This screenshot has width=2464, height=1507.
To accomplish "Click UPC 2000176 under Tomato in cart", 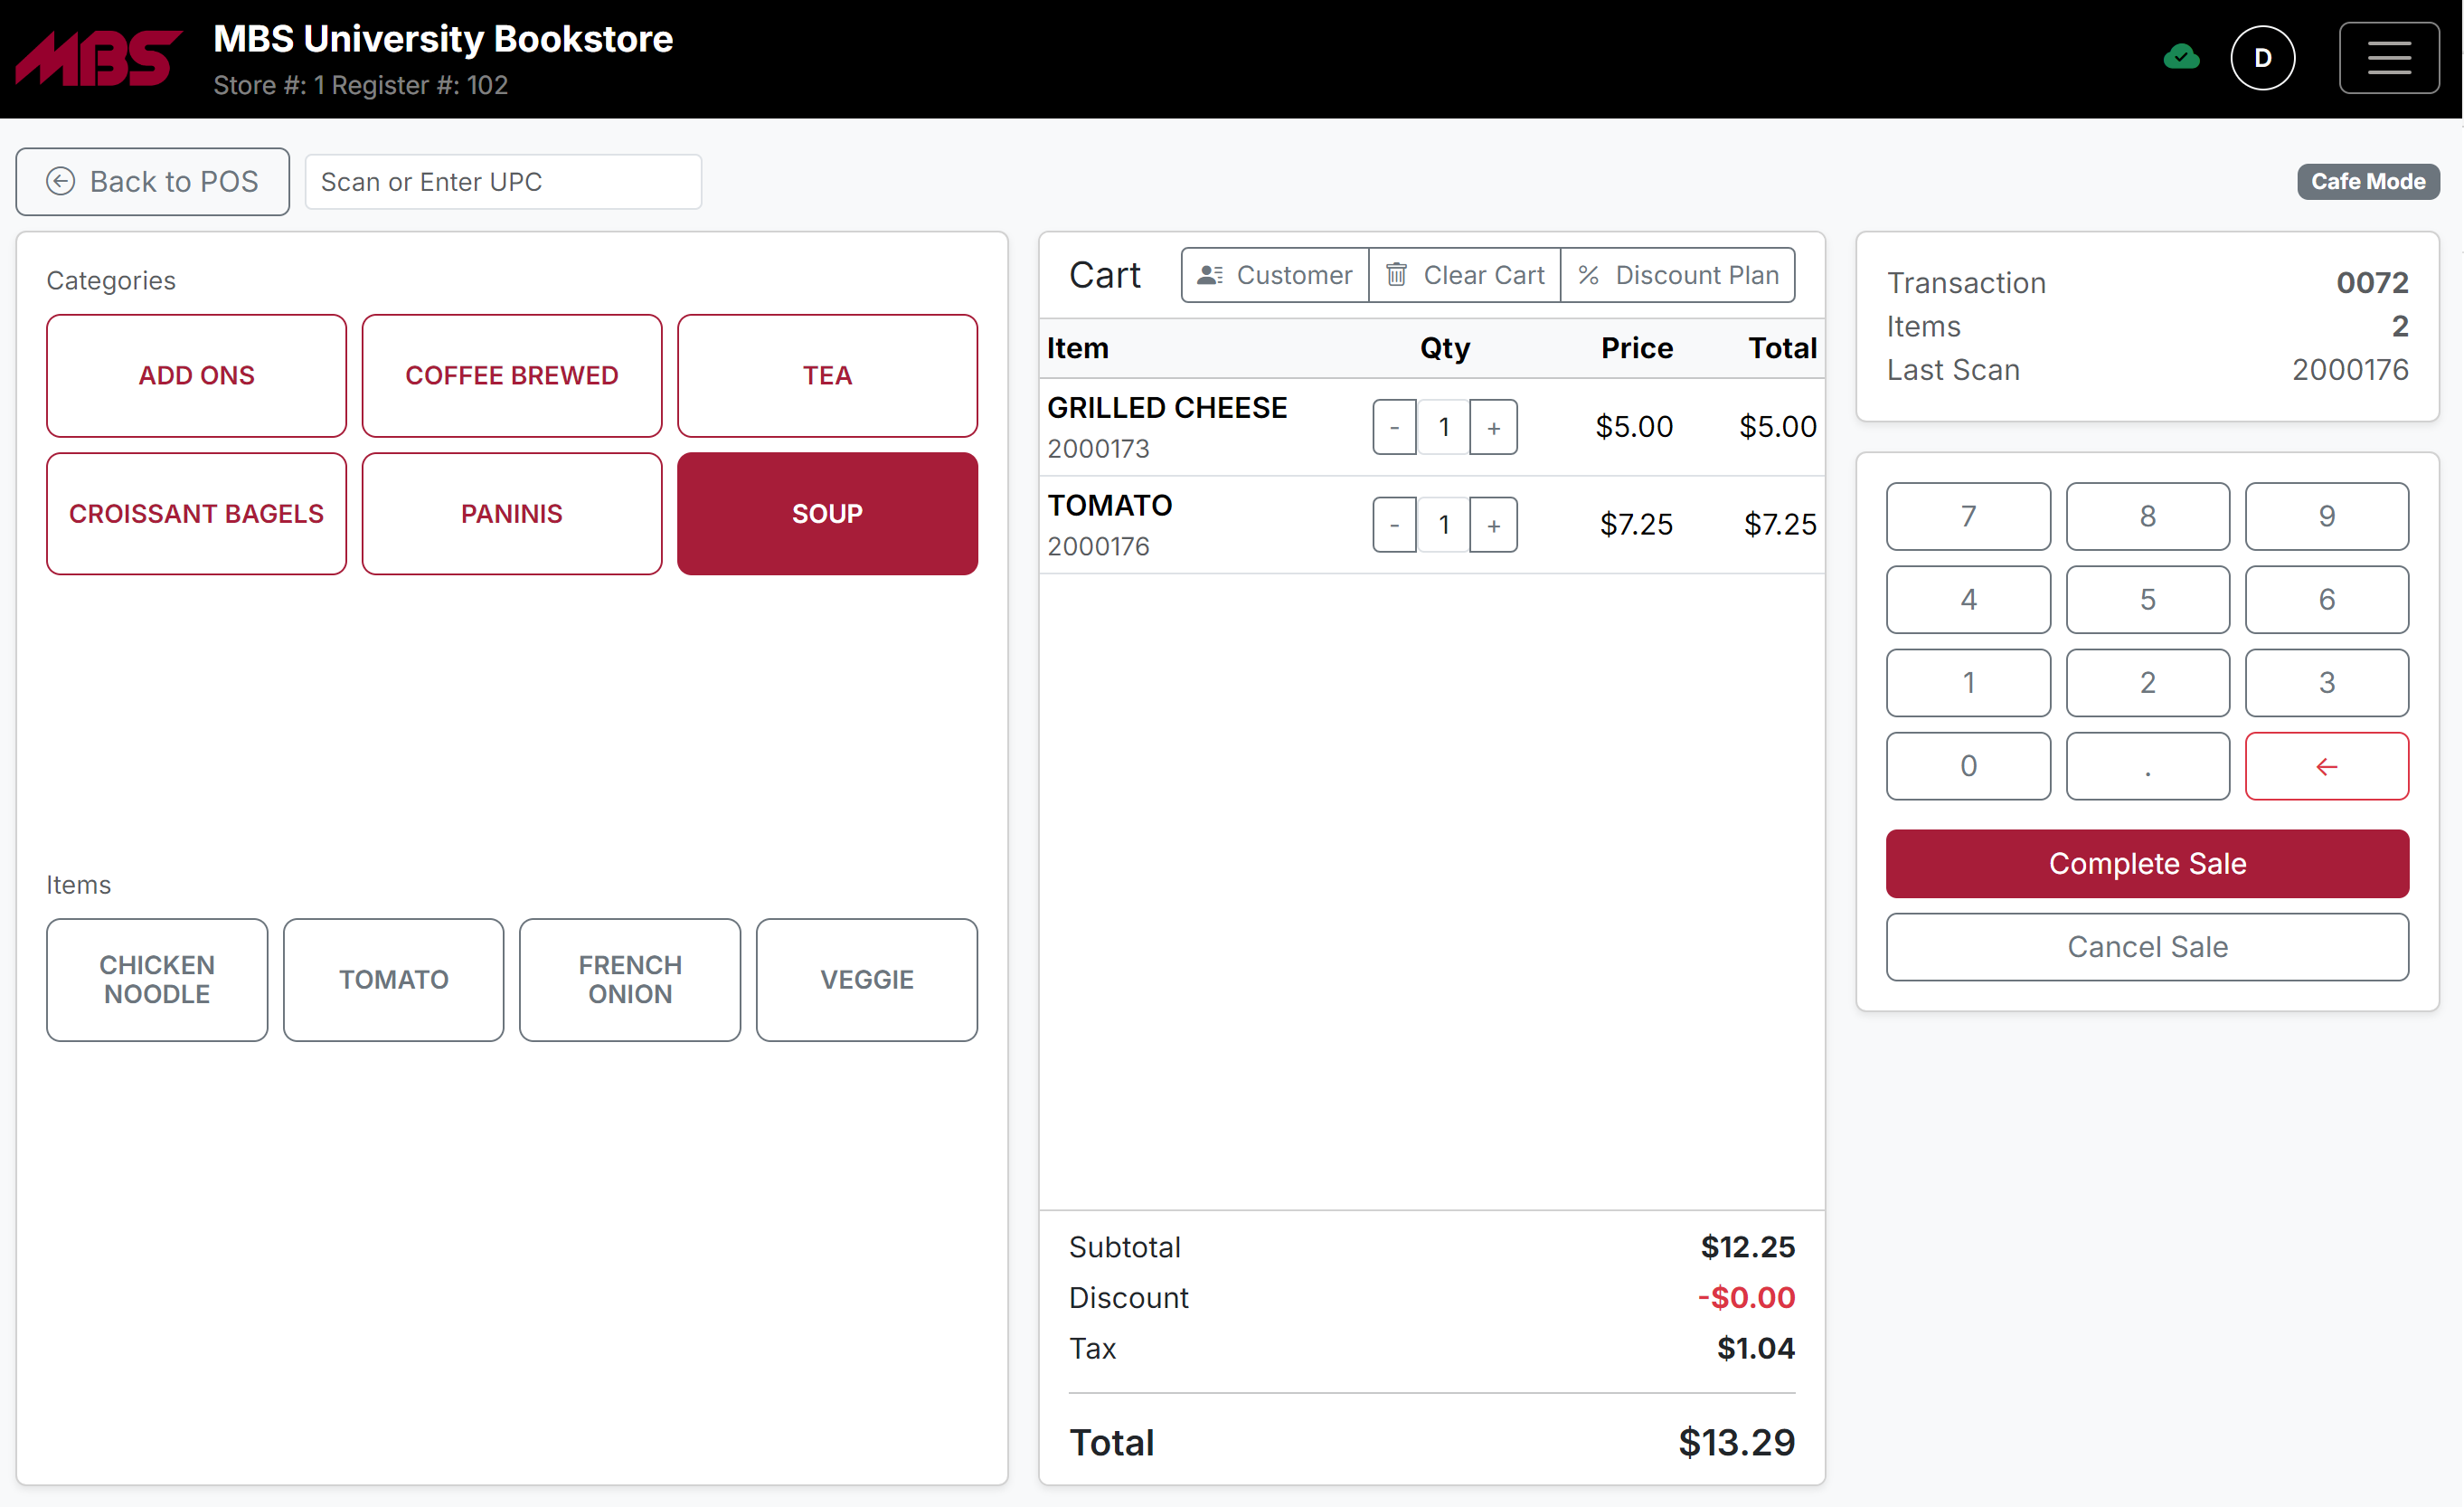I will click(x=1098, y=547).
